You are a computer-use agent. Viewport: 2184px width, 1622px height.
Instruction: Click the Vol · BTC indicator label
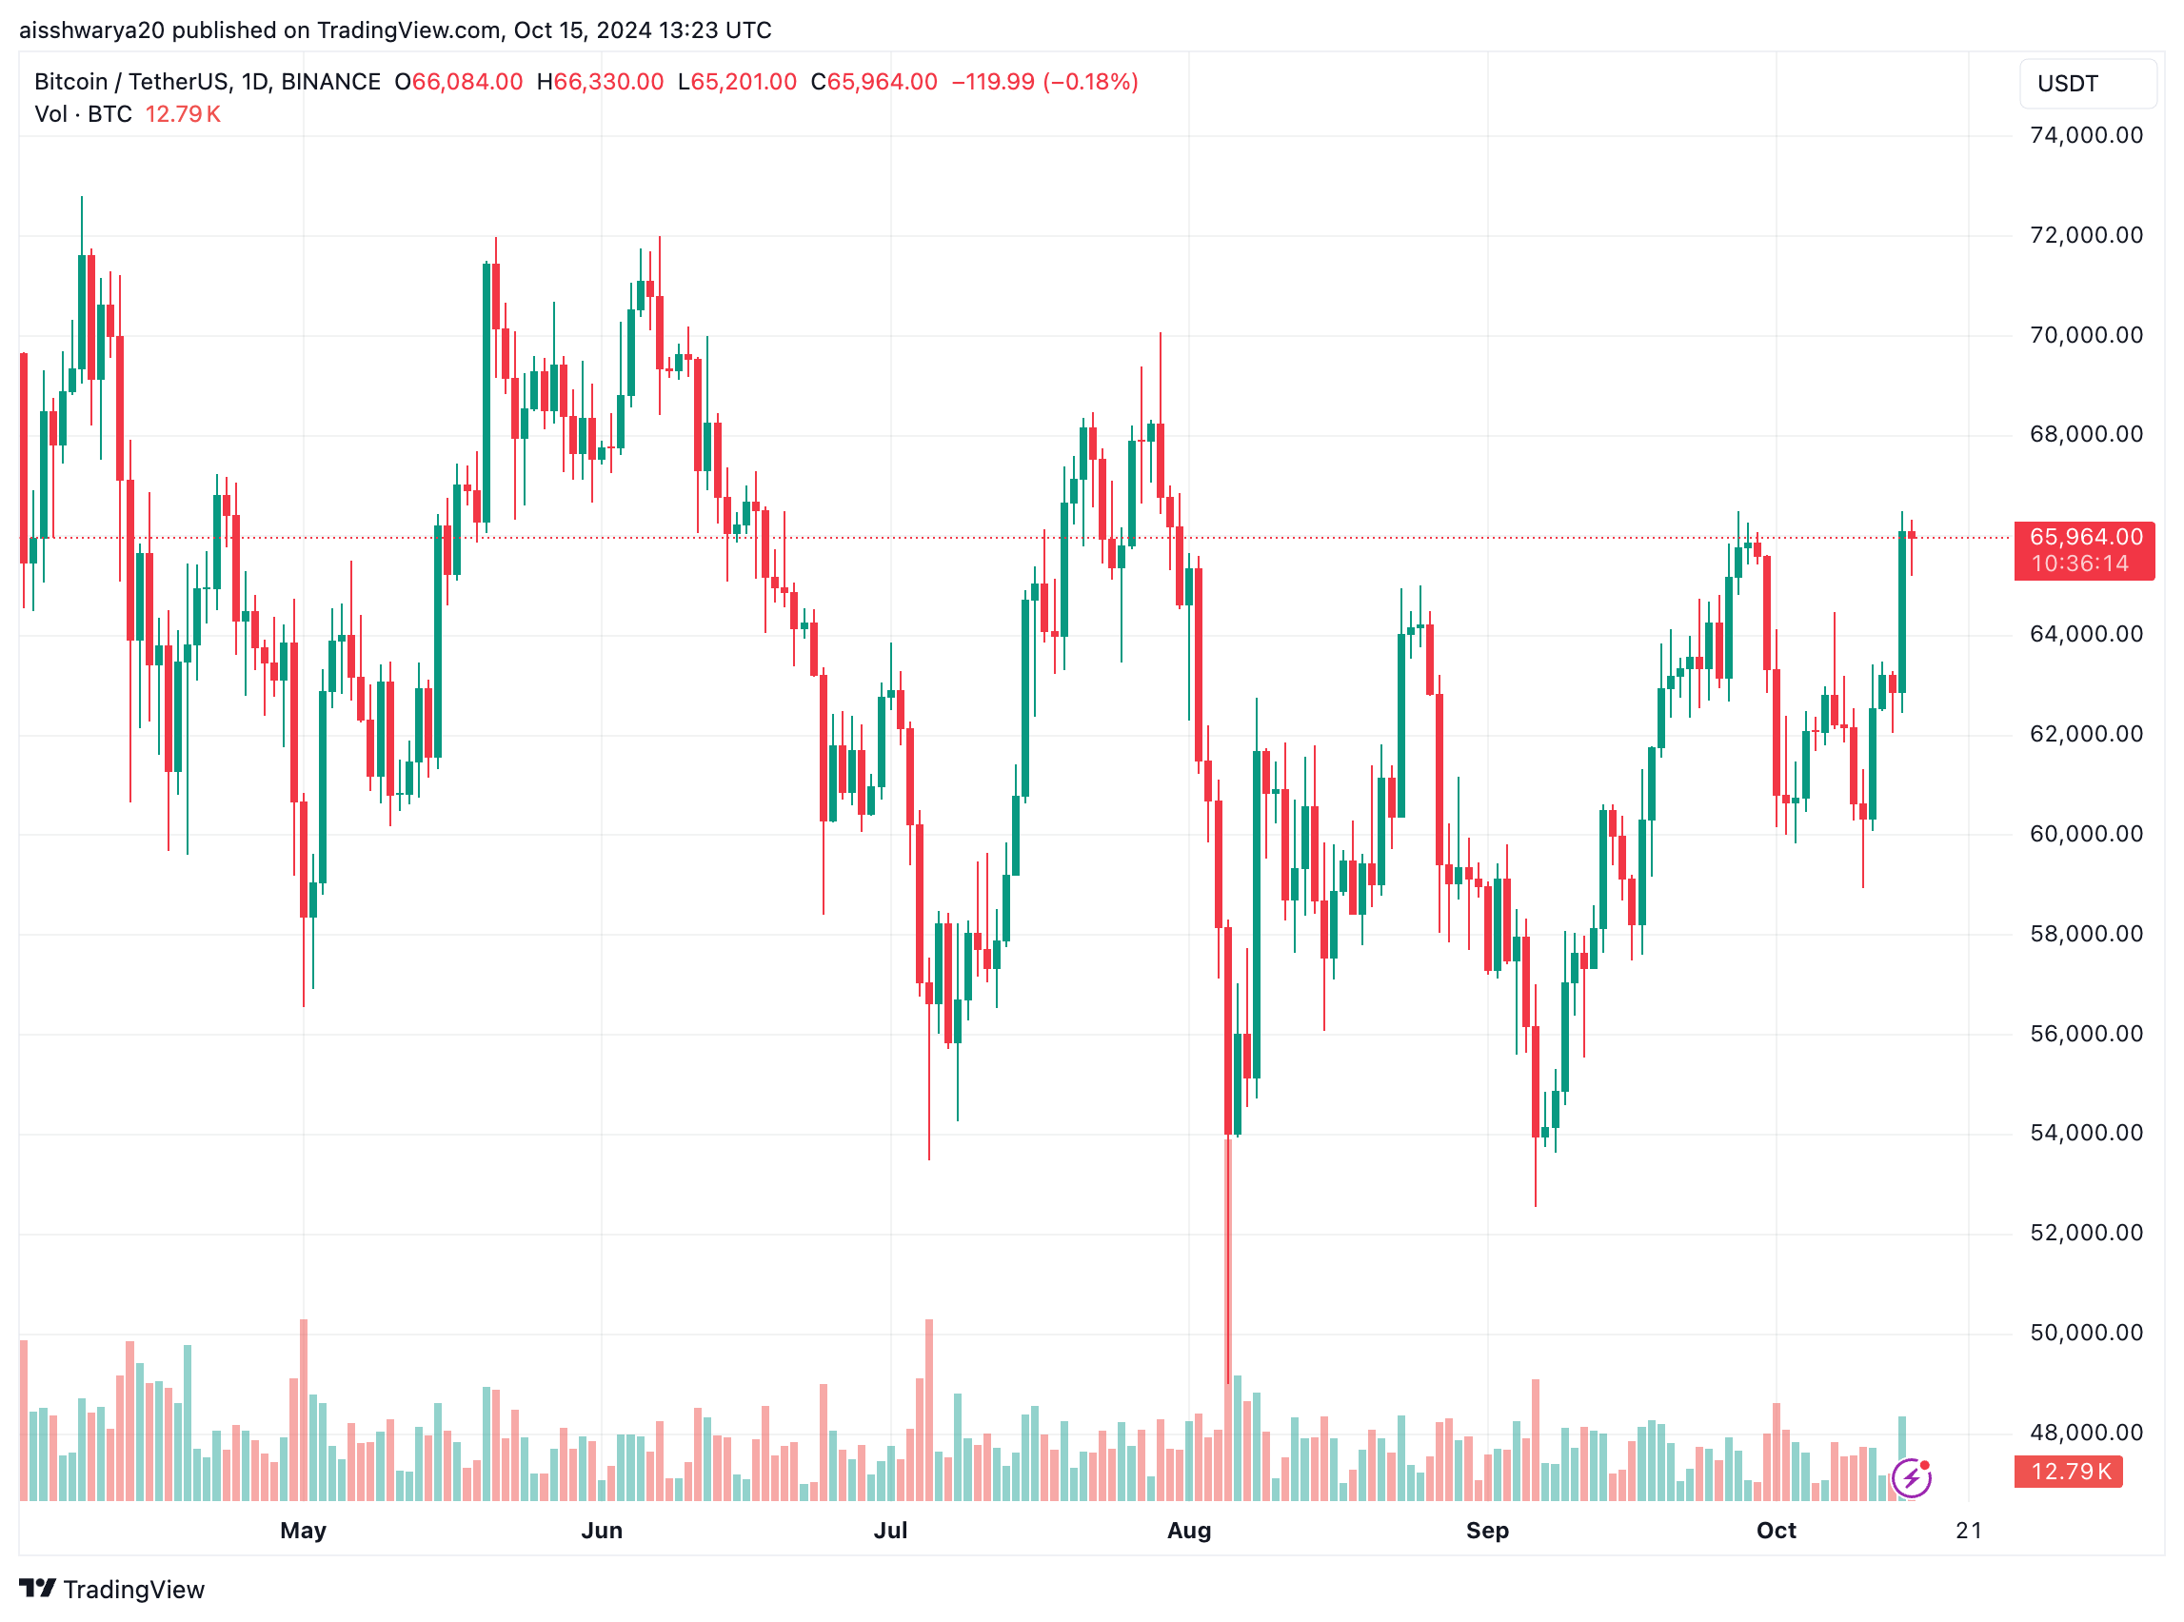(x=84, y=114)
